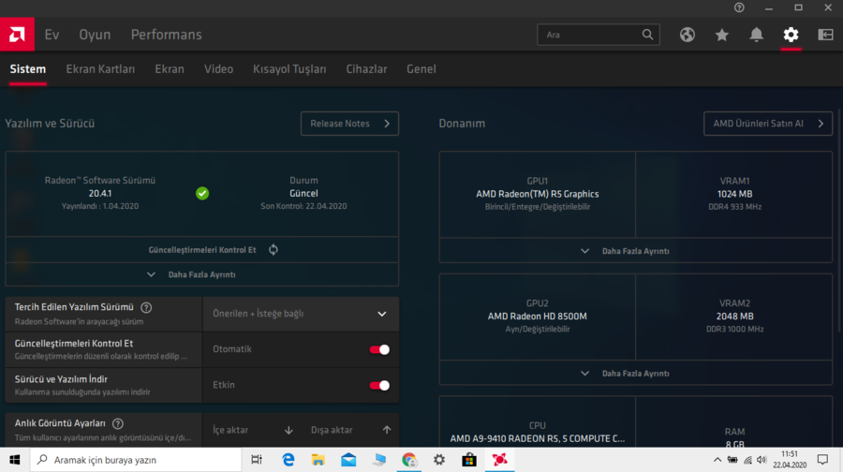Open File Explorer from taskbar
This screenshot has width=843, height=472.
tap(318, 460)
